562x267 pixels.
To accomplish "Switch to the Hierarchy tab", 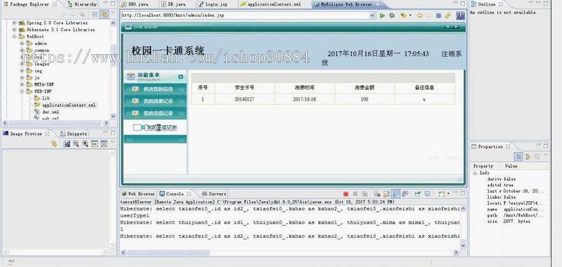I will pyautogui.click(x=82, y=4).
